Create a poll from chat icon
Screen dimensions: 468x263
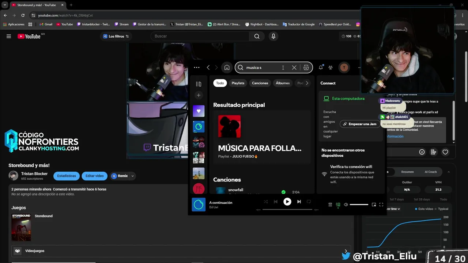click(434, 152)
